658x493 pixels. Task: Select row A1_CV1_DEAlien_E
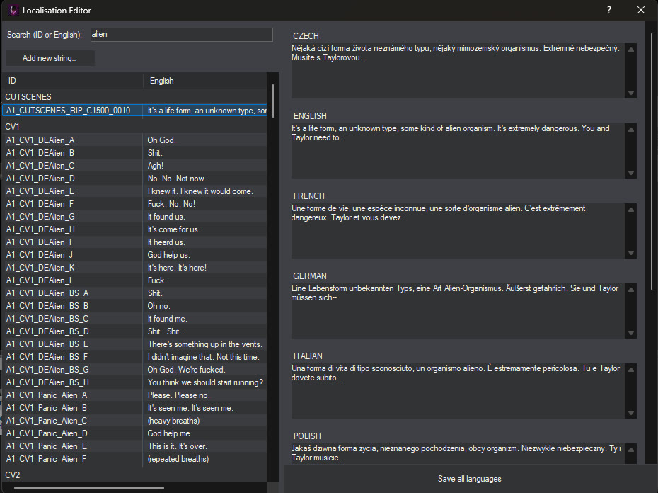[134, 191]
